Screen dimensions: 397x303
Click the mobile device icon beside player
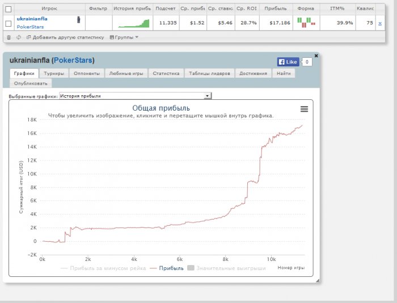pyautogui.click(x=78, y=19)
